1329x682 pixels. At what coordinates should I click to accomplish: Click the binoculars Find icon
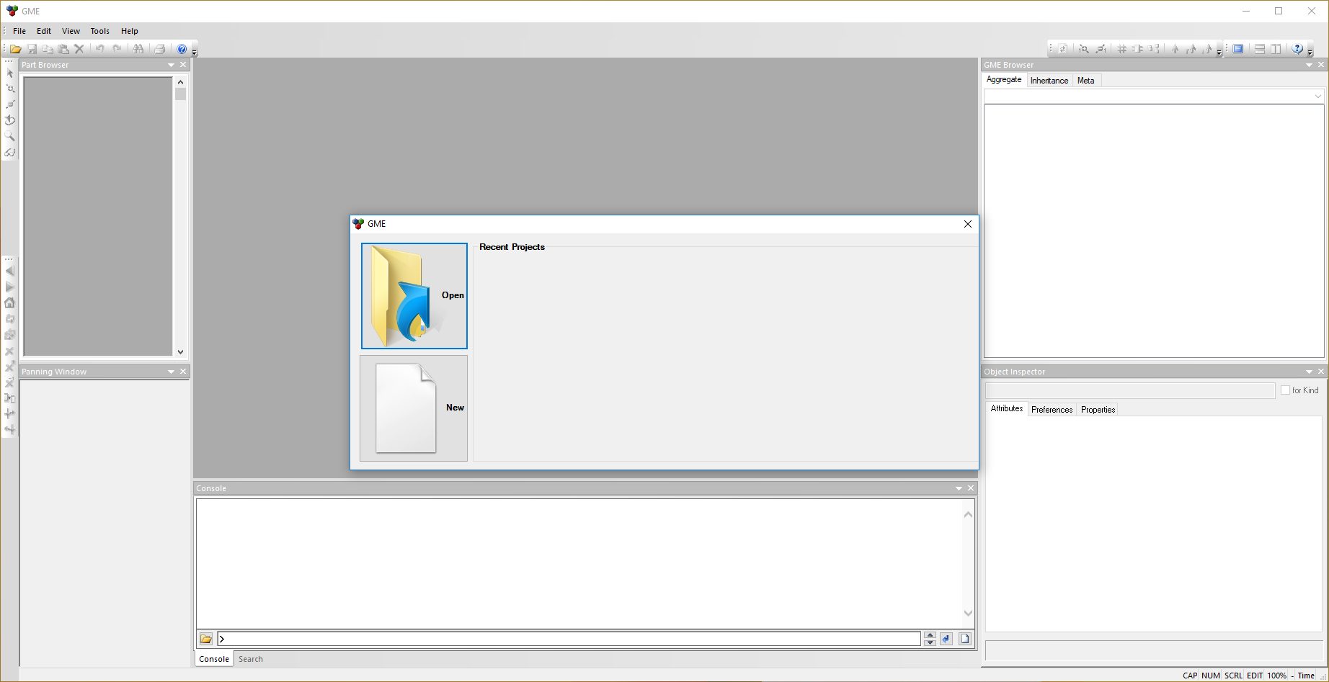(138, 49)
